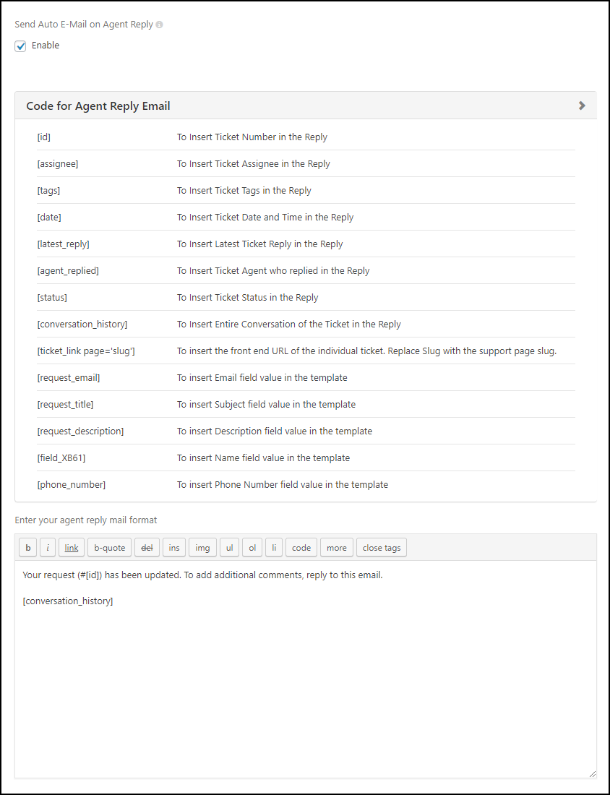The width and height of the screenshot is (610, 795).
Task: Click the bold (b) editor button
Action: [28, 548]
